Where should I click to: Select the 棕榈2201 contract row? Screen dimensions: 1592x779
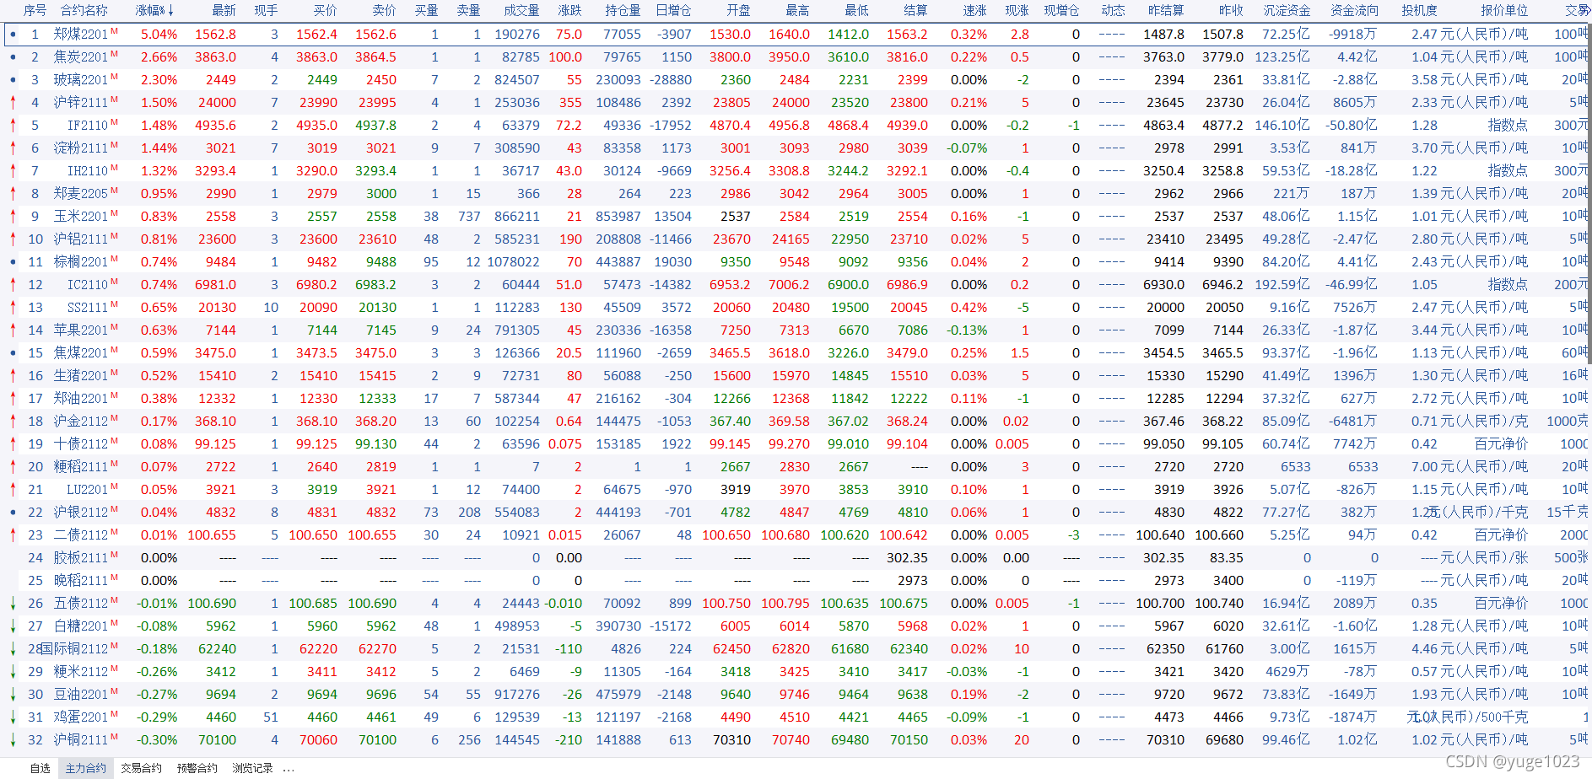796,262
